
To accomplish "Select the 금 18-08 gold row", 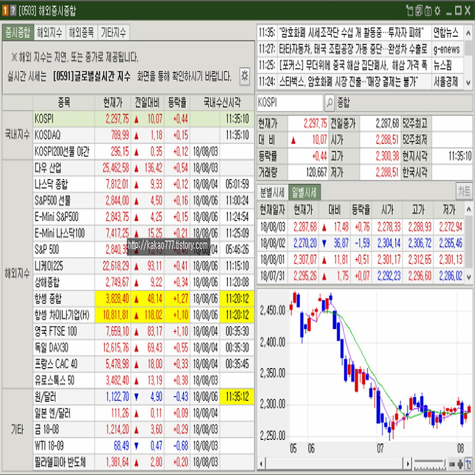I will pyautogui.click(x=143, y=429).
